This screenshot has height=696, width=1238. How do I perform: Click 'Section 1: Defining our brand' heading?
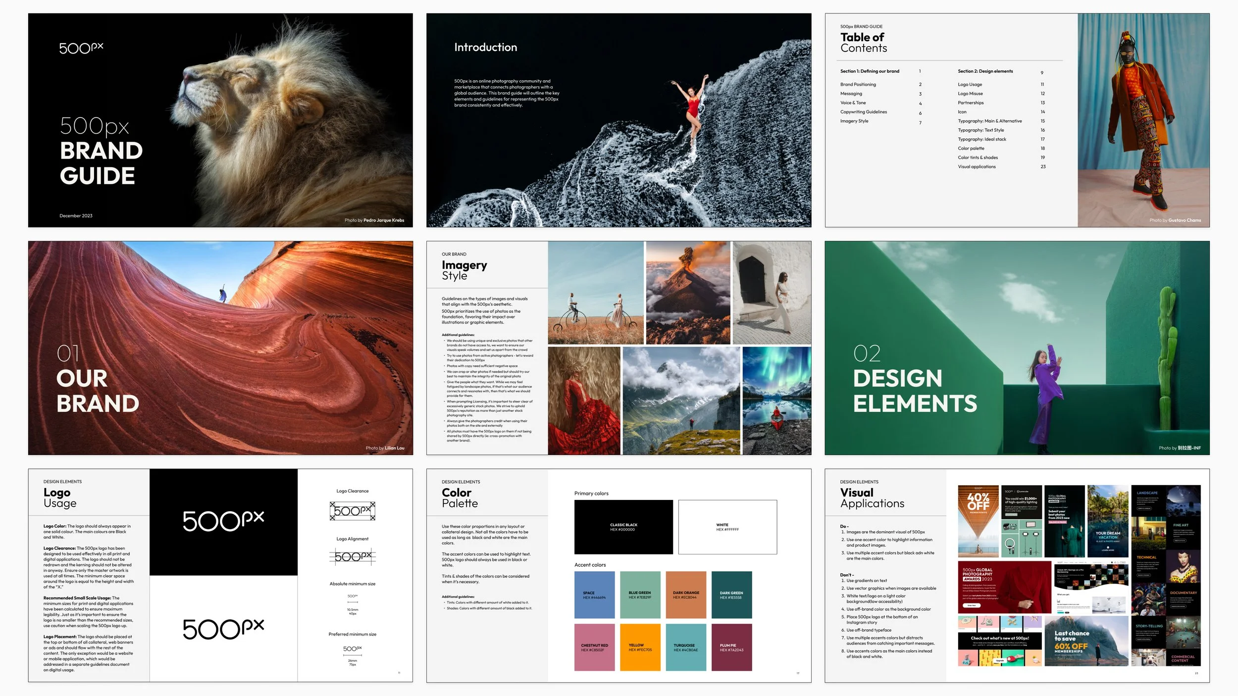pyautogui.click(x=870, y=71)
